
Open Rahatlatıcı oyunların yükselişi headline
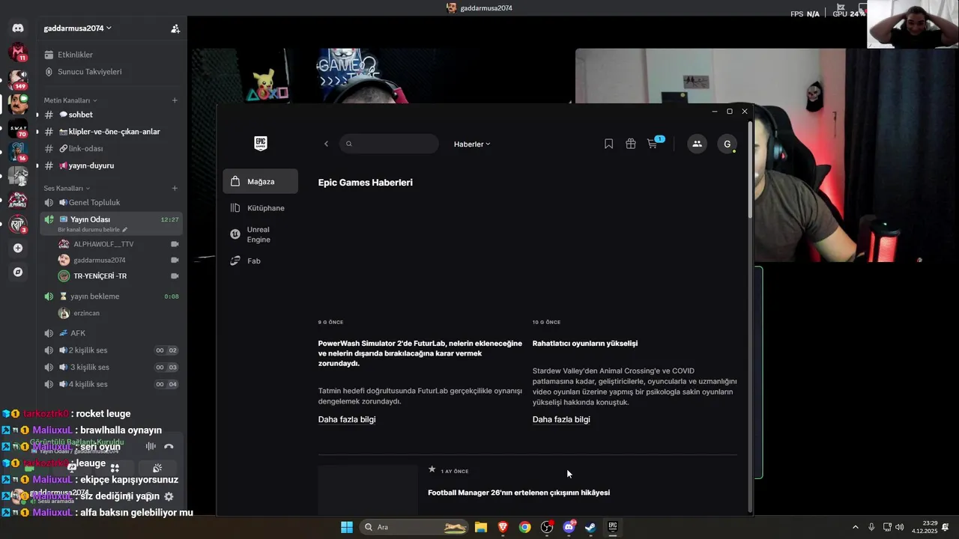tap(585, 343)
